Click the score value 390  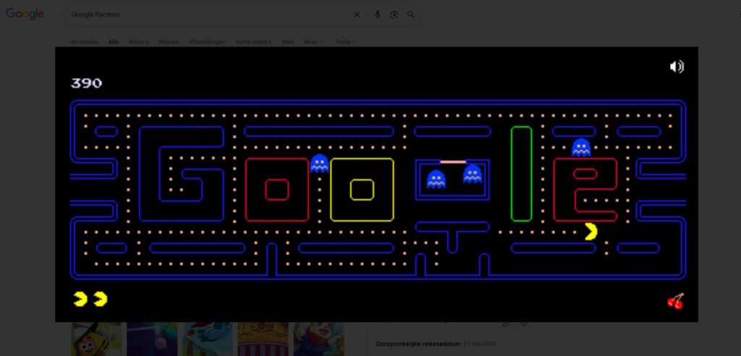click(87, 84)
